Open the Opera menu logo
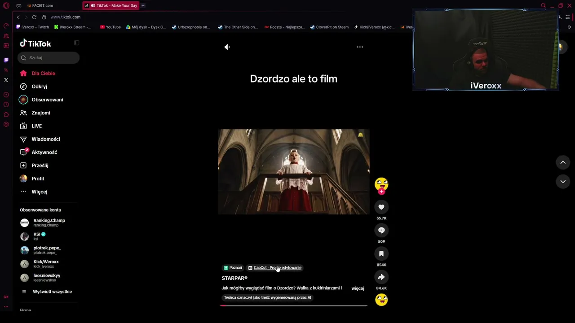Viewport: 575px width, 323px height. click(x=6, y=5)
